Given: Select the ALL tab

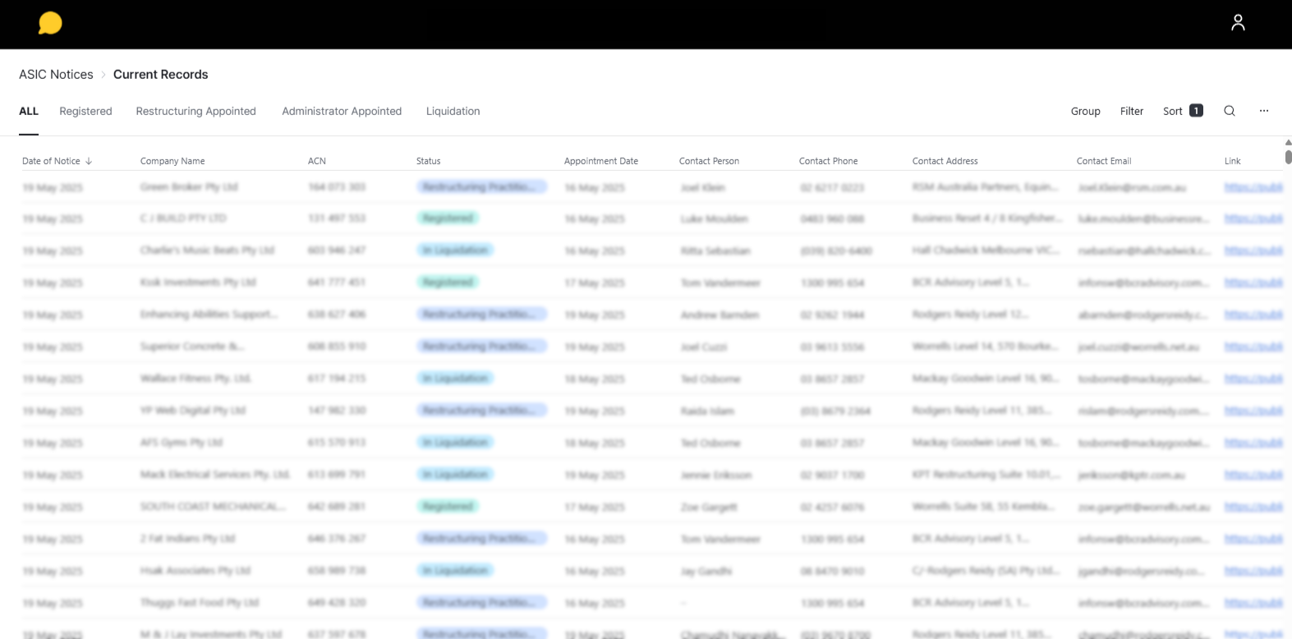Looking at the screenshot, I should pos(29,111).
